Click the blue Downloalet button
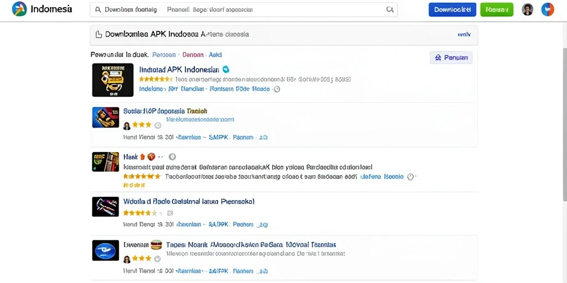567x283 pixels. click(x=452, y=10)
